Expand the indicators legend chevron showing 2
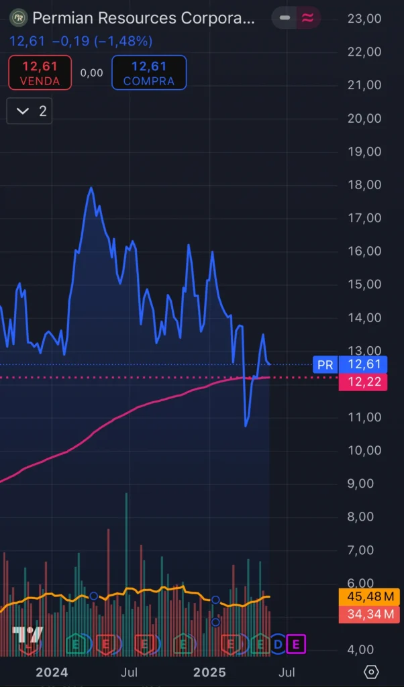The height and width of the screenshot is (687, 404). coord(30,111)
